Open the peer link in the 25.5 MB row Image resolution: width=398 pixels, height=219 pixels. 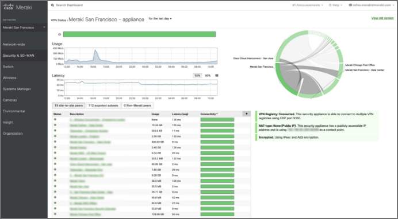pos(79,186)
